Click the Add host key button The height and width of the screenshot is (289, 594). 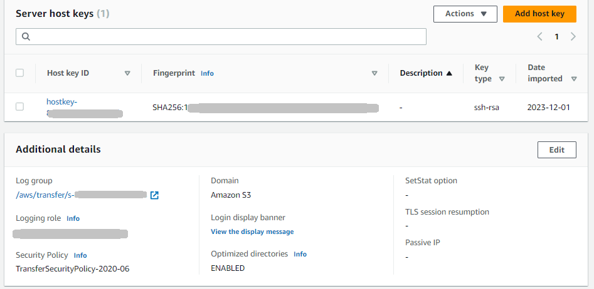pos(539,14)
